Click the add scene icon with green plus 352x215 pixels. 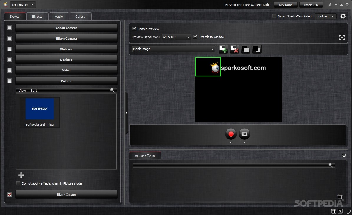[223, 49]
